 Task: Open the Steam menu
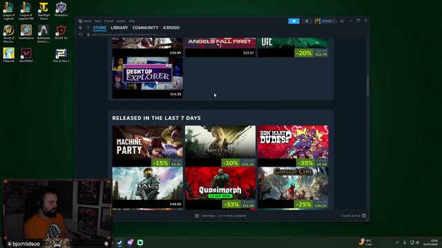[x=85, y=21]
